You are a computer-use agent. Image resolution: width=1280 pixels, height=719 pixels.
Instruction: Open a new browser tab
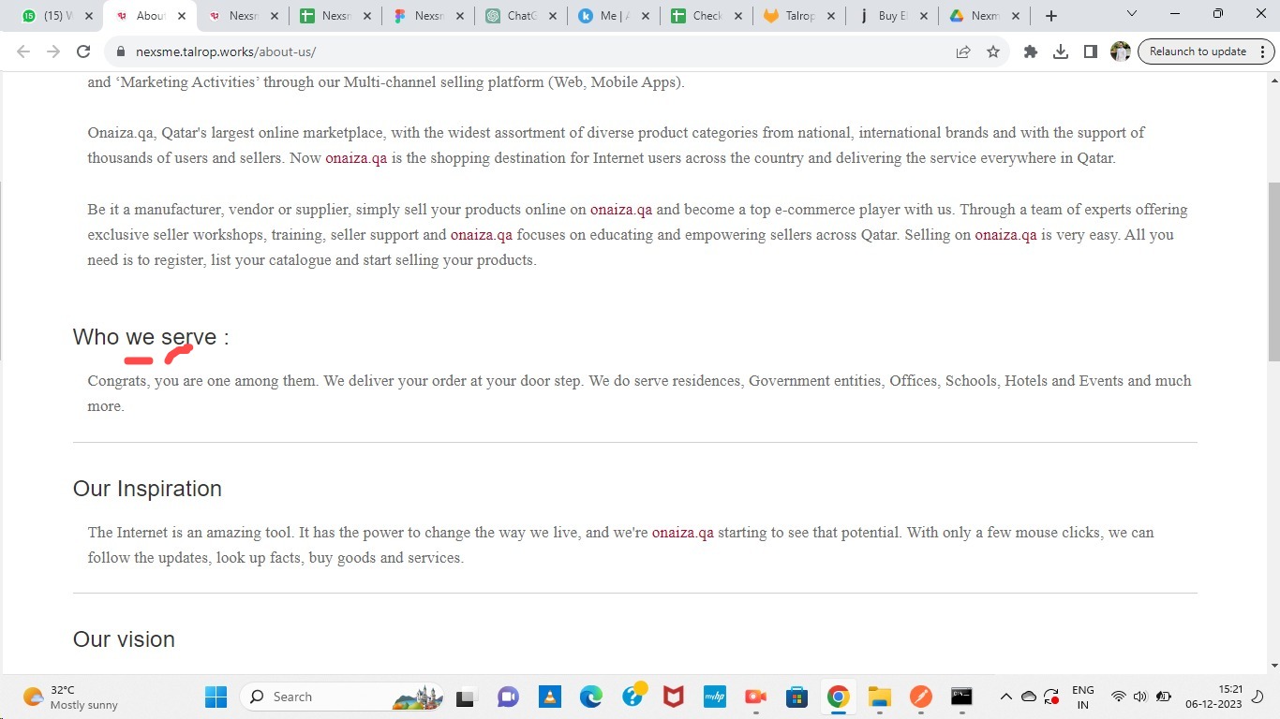pyautogui.click(x=1051, y=16)
